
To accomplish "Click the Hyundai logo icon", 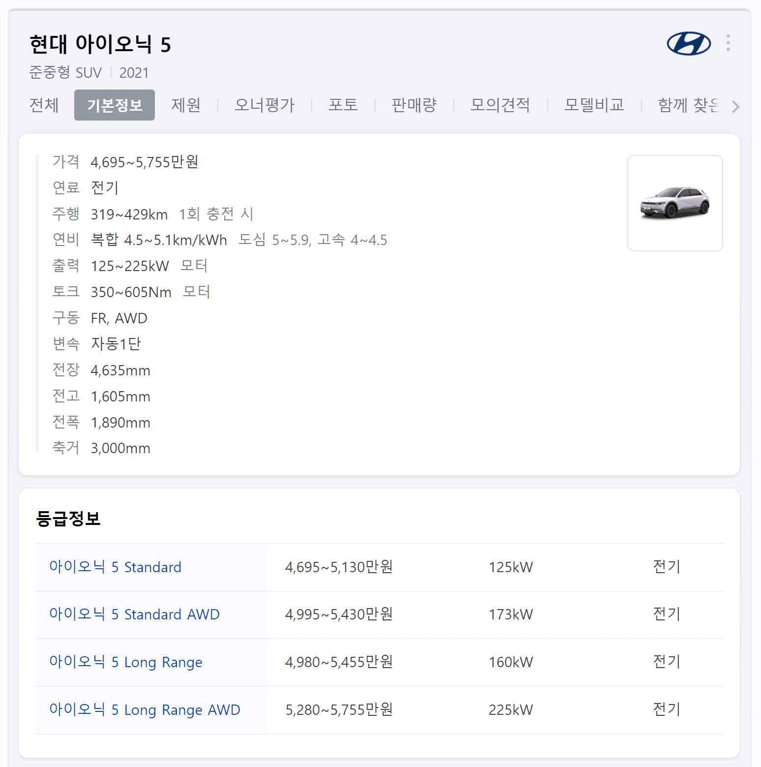I will 689,44.
